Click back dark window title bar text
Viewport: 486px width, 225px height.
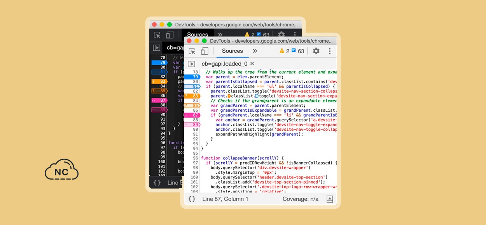(x=236, y=24)
